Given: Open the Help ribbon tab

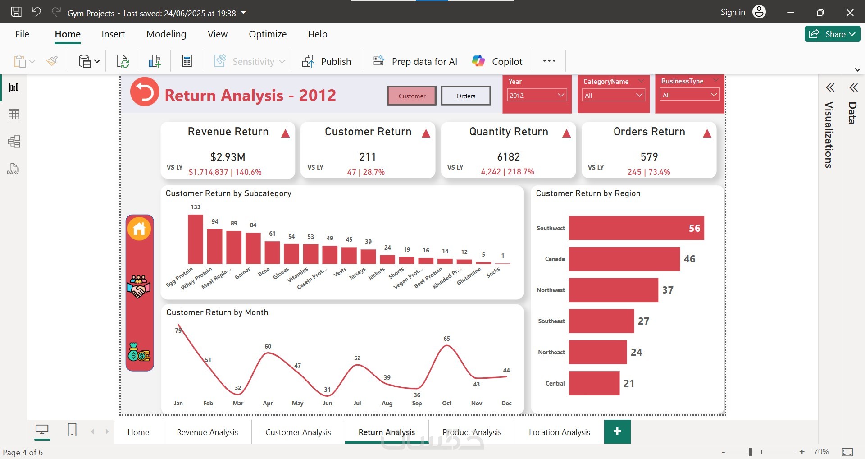Looking at the screenshot, I should click(318, 34).
